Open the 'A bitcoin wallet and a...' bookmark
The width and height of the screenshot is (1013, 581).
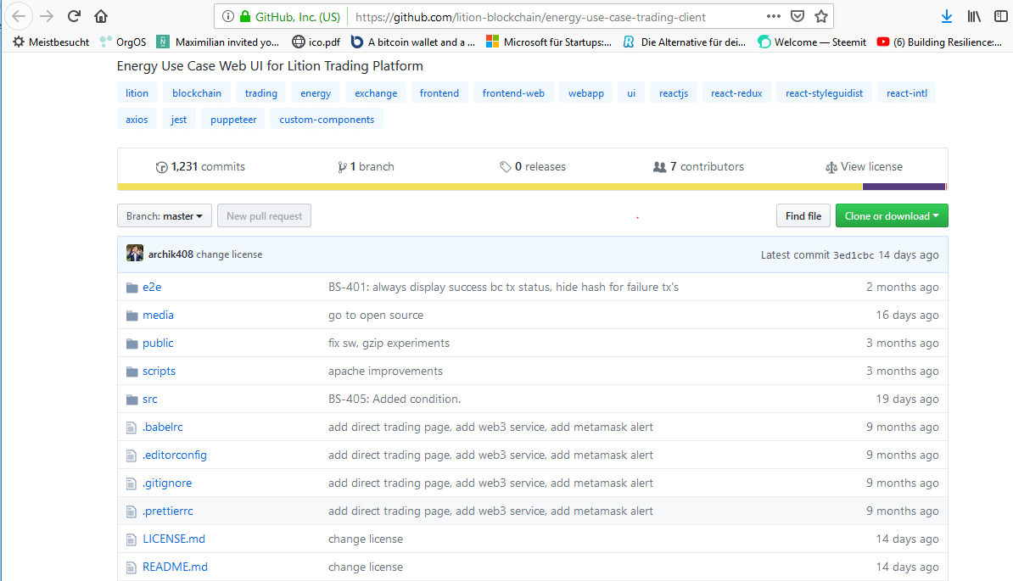pyautogui.click(x=413, y=42)
